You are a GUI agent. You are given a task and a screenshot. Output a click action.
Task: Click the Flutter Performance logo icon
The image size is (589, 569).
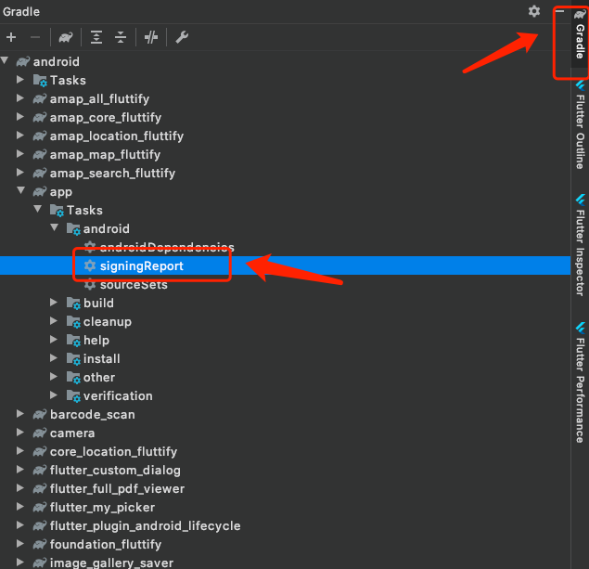click(x=581, y=328)
